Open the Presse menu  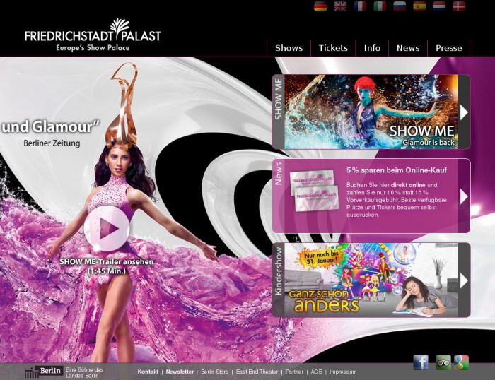tap(448, 48)
